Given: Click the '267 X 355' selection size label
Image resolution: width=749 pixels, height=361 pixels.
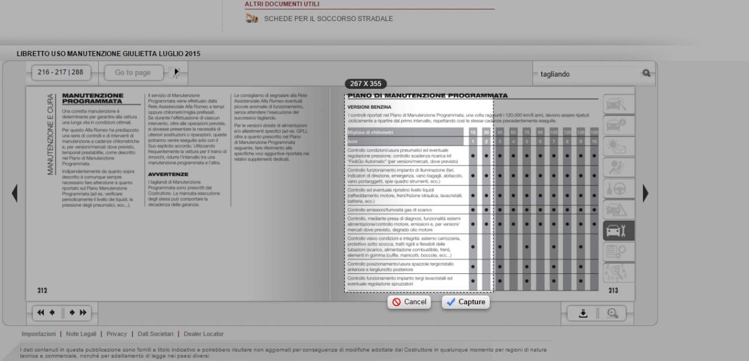Looking at the screenshot, I should [366, 84].
